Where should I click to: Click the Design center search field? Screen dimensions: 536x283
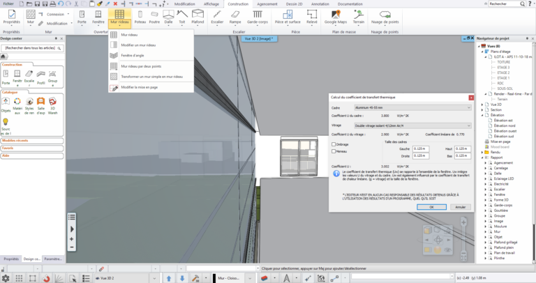tap(32, 48)
